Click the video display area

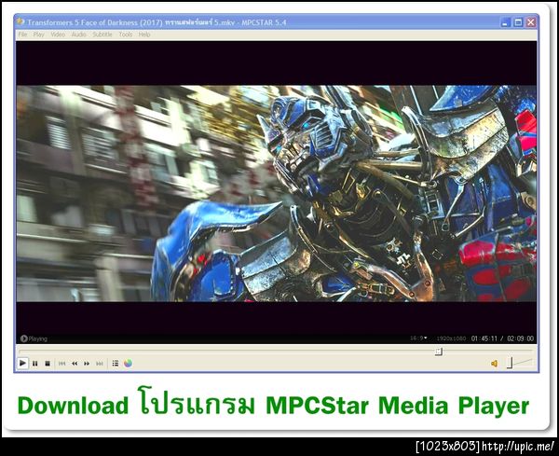277,193
